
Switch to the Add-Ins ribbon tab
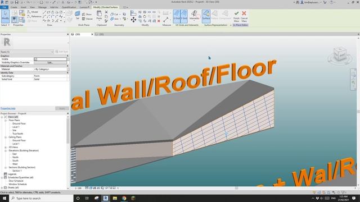click(54, 7)
